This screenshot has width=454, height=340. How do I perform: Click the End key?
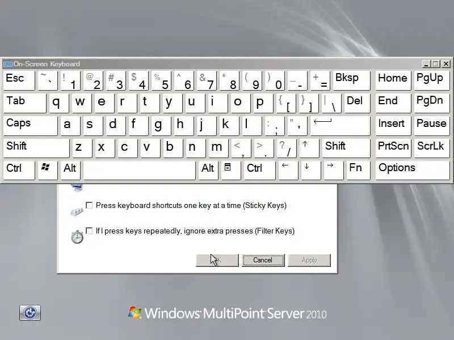tap(393, 103)
